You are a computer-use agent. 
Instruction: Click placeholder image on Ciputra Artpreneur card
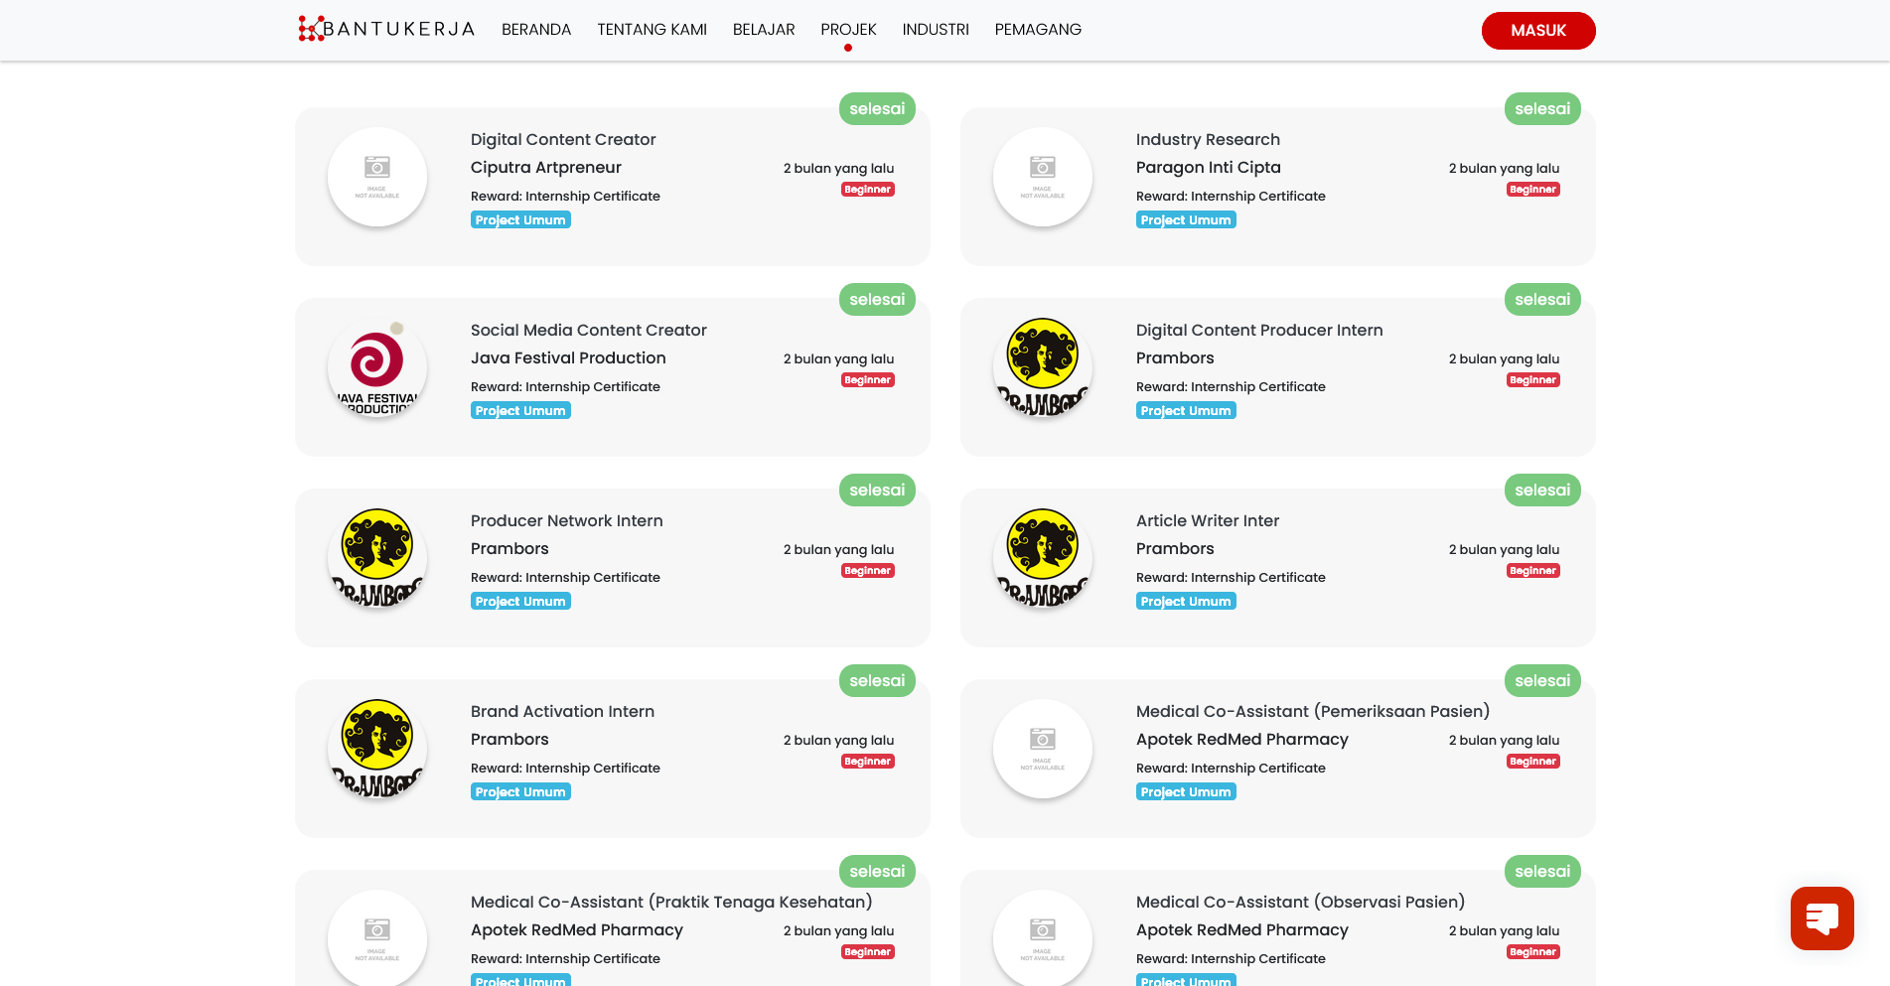pyautogui.click(x=377, y=177)
